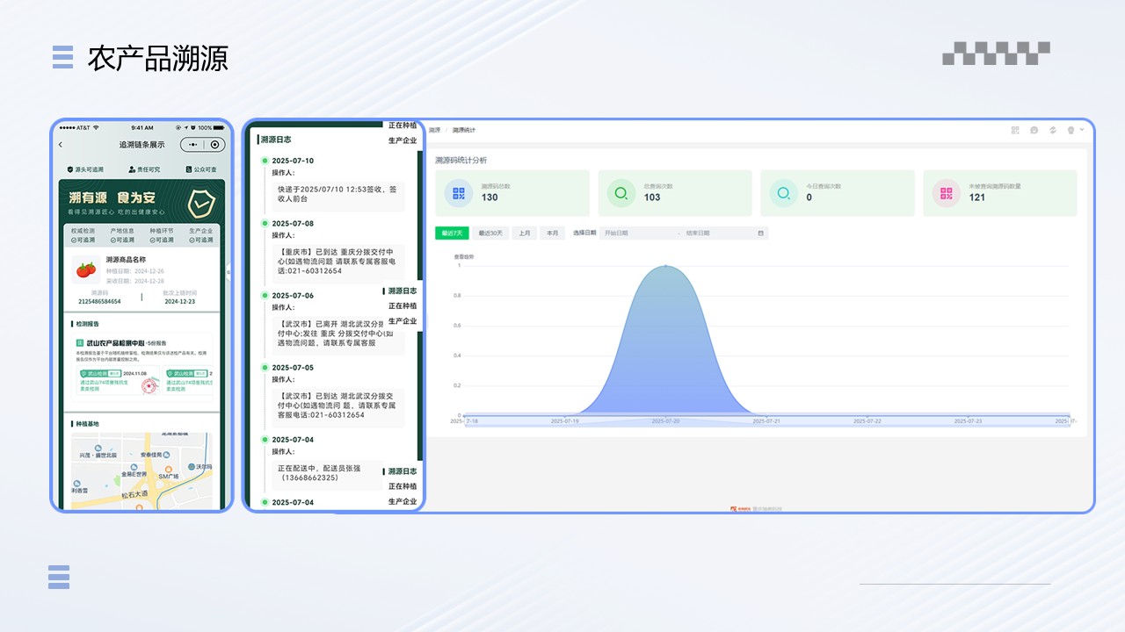
Task: Click the 2025-07-05 timeline node
Action: pyautogui.click(x=265, y=368)
